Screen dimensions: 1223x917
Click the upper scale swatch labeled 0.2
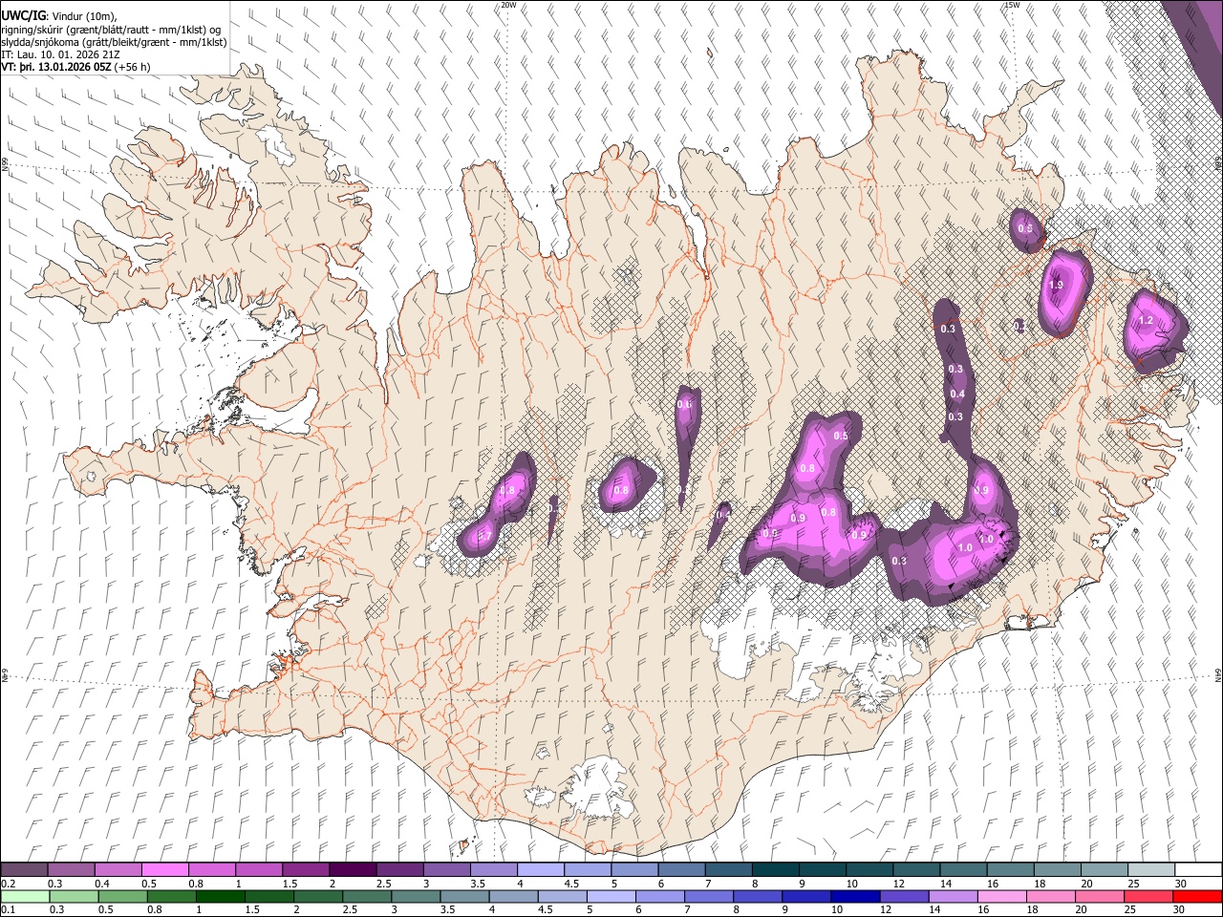coord(25,870)
